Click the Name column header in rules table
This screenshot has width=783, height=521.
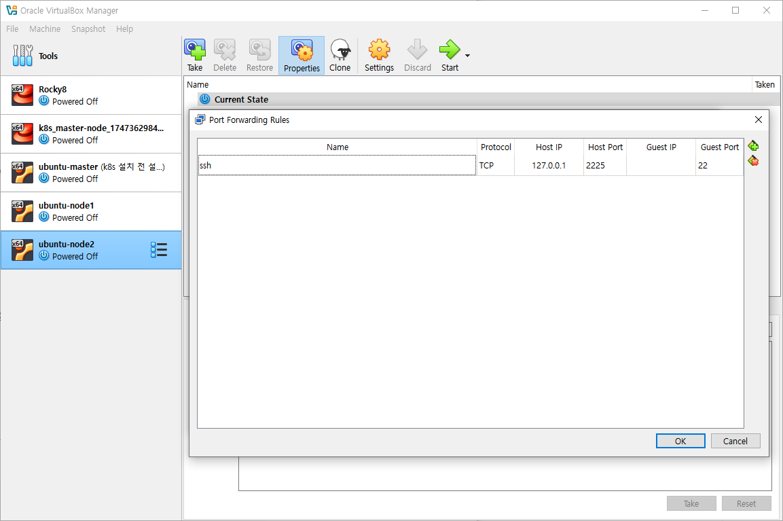pyautogui.click(x=337, y=147)
